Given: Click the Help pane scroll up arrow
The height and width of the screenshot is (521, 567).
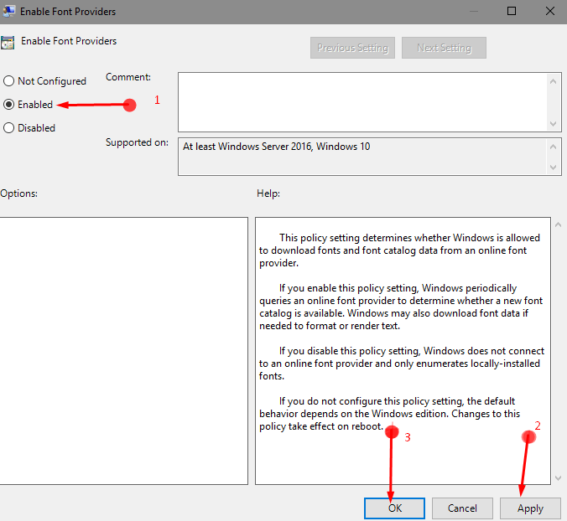Looking at the screenshot, I should point(558,224).
